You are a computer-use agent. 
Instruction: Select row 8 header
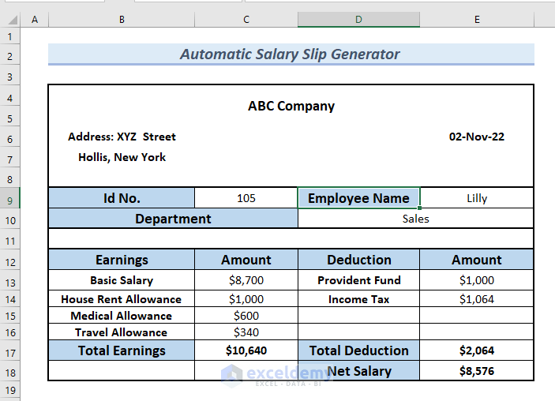coord(10,179)
